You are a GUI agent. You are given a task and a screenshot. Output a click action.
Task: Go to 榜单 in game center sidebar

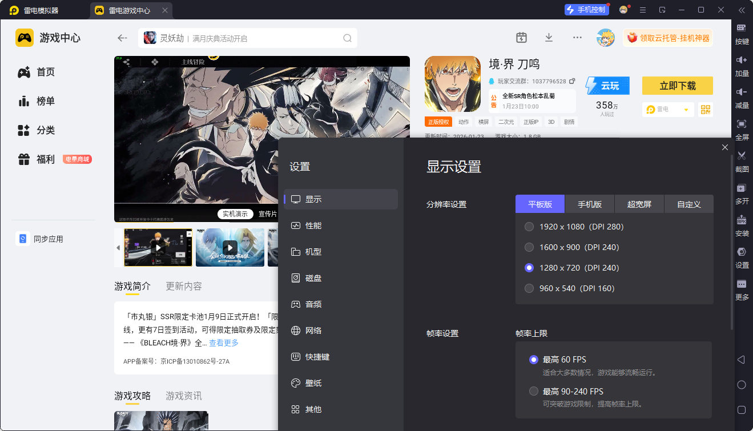point(37,101)
